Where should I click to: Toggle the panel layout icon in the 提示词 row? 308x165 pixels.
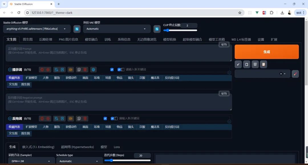[x=123, y=70]
